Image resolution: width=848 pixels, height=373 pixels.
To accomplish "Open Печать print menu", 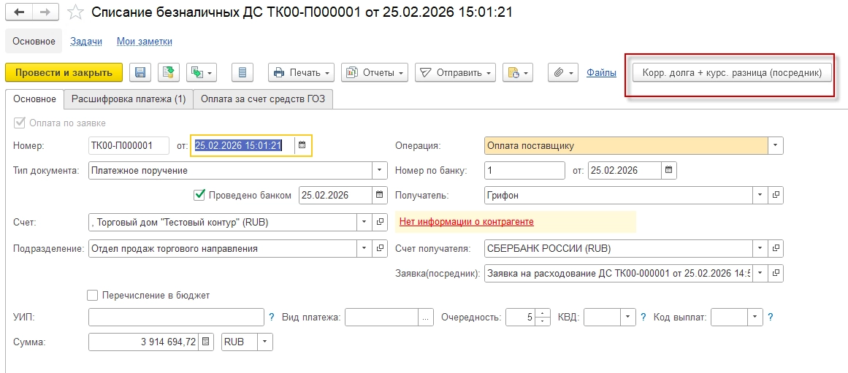I will pyautogui.click(x=301, y=72).
